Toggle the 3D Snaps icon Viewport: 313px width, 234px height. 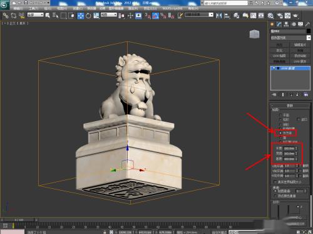click(148, 16)
